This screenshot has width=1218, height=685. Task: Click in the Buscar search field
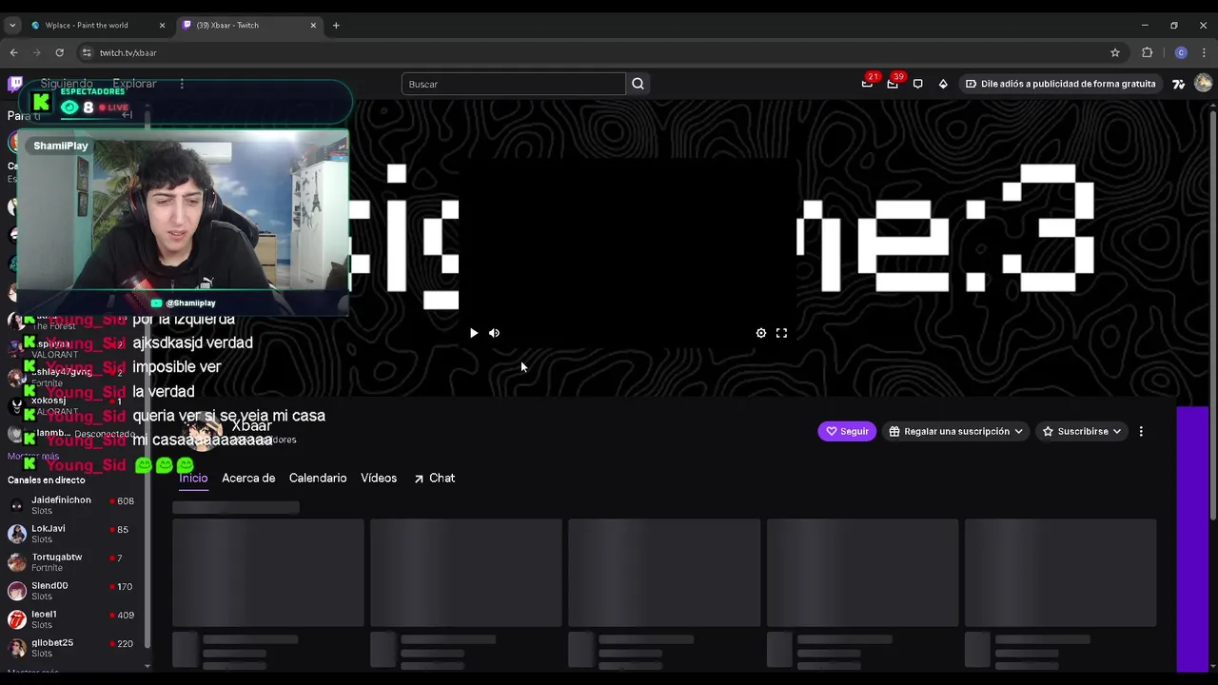pyautogui.click(x=514, y=84)
